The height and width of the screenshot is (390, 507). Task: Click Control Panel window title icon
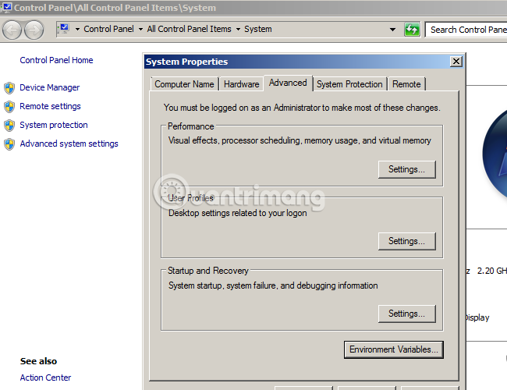point(5,7)
